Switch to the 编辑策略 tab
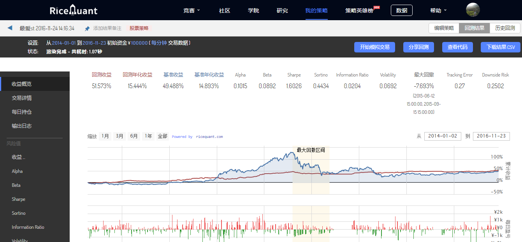The image size is (522, 242). (x=444, y=28)
